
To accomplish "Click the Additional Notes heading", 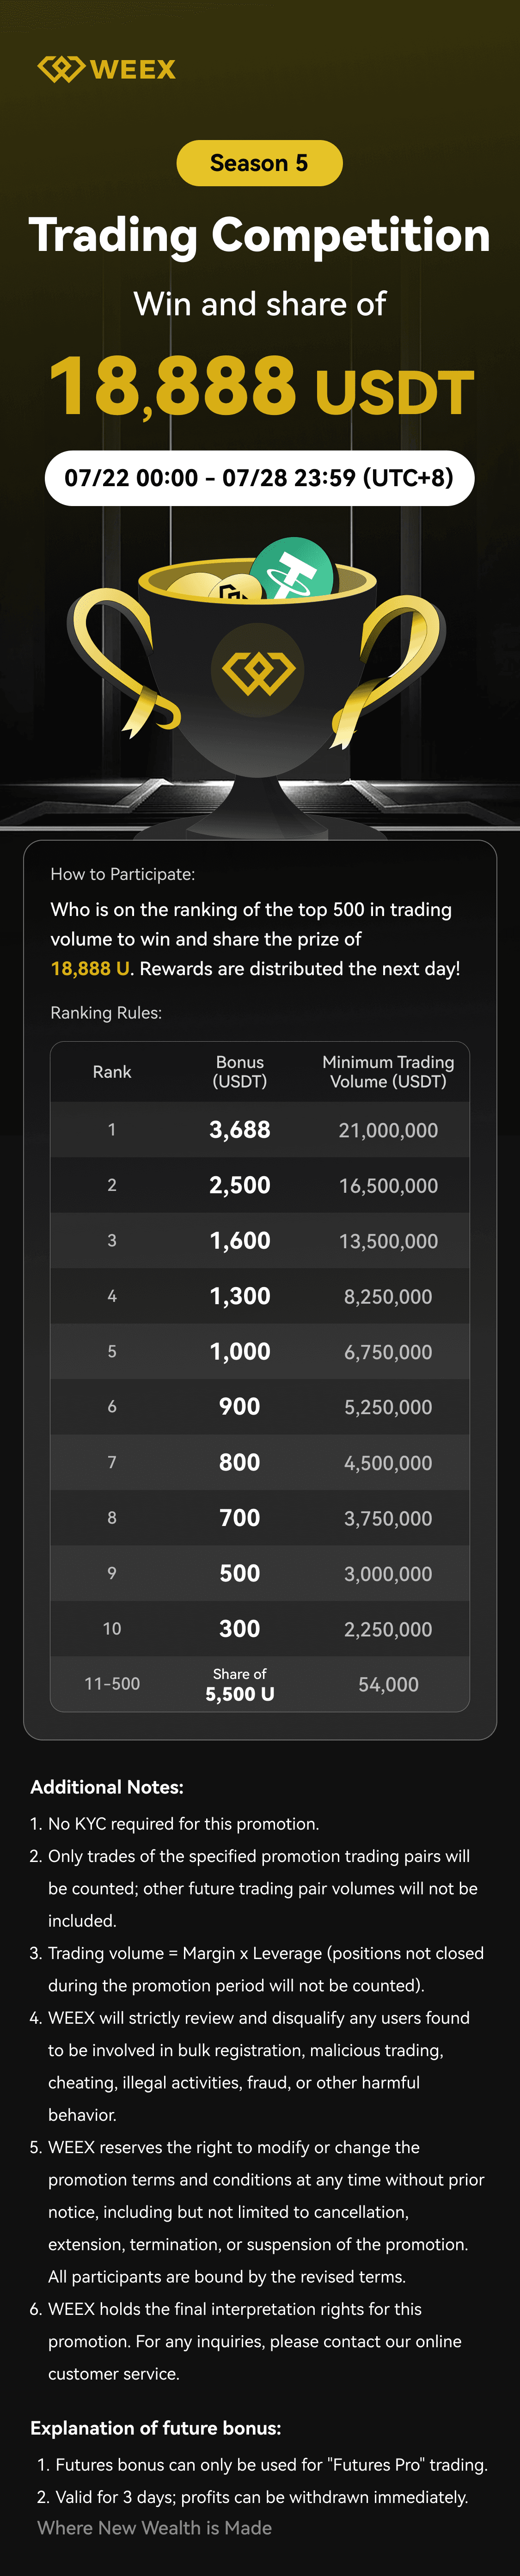I will click(x=107, y=1787).
